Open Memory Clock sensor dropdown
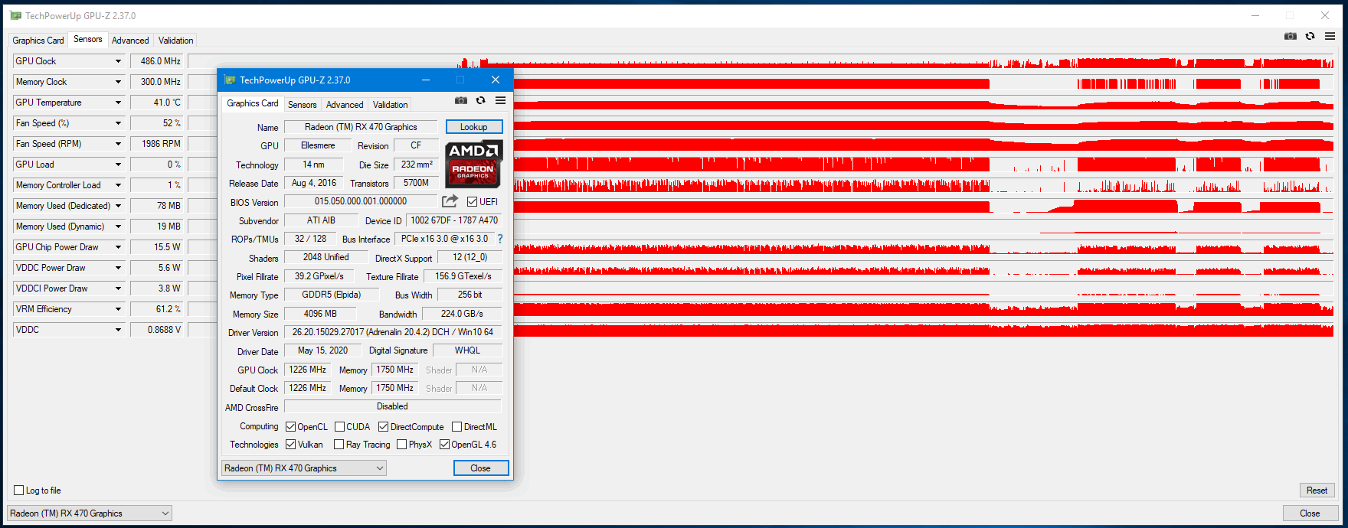The height and width of the screenshot is (528, 1348). tap(118, 82)
